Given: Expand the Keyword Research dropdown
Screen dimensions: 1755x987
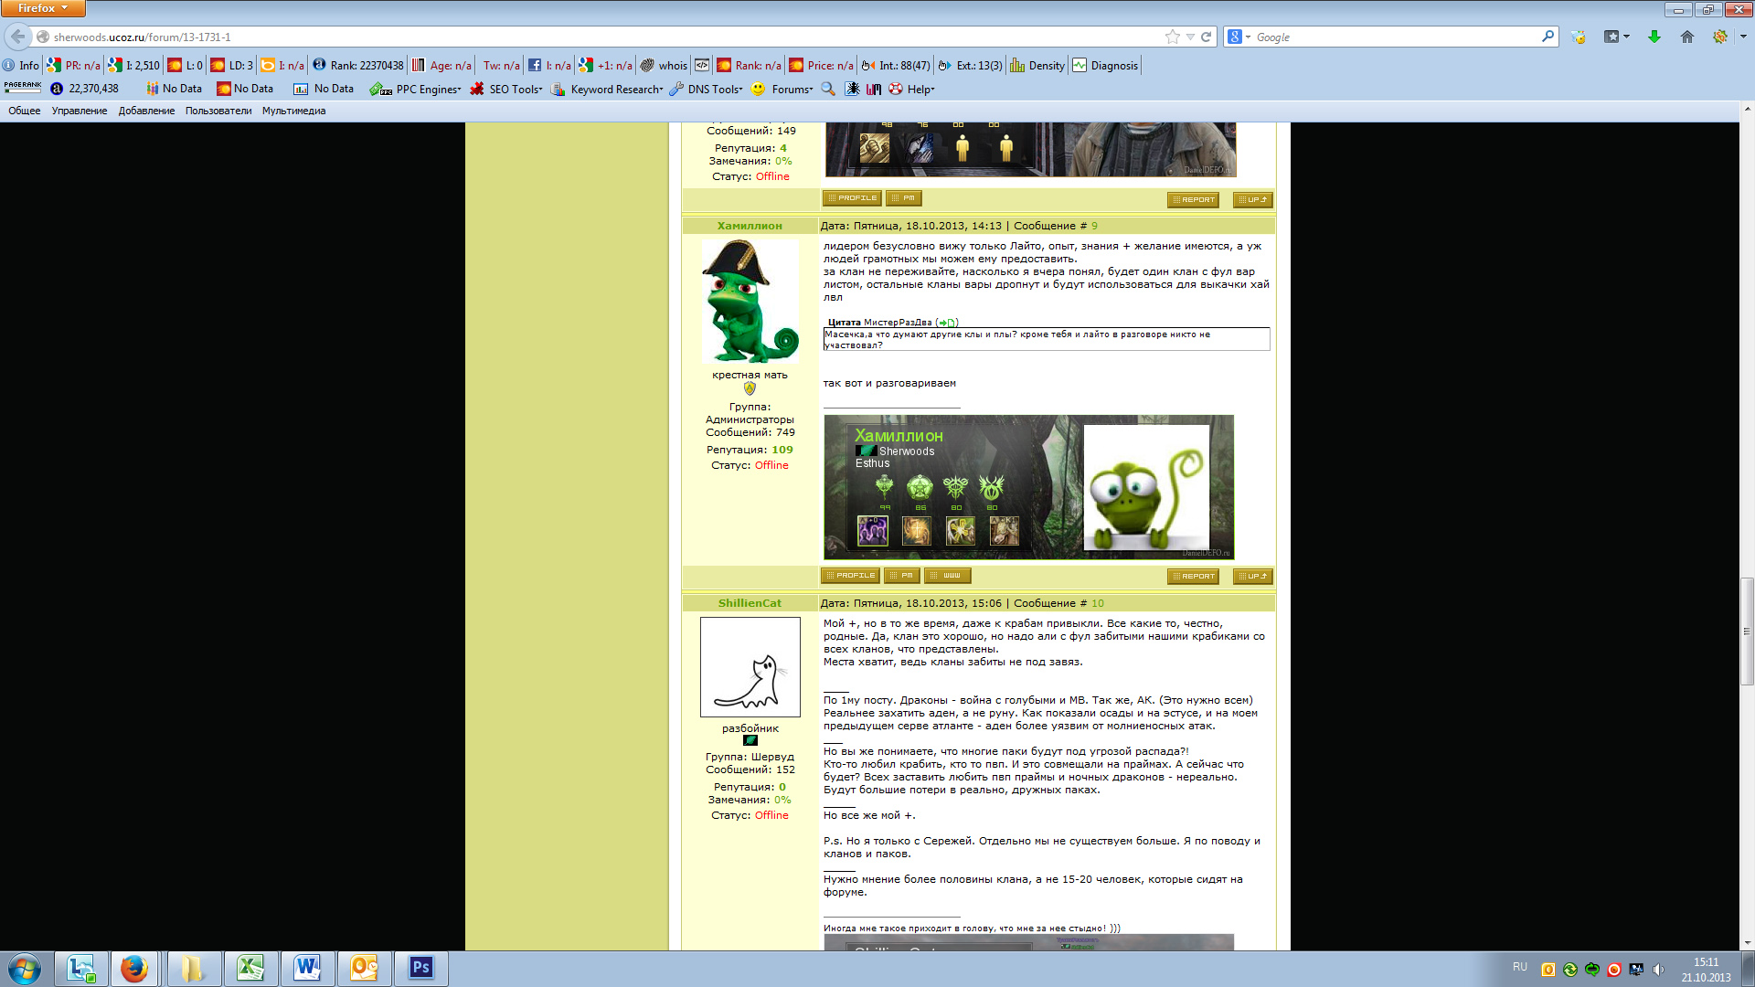Looking at the screenshot, I should (x=608, y=90).
